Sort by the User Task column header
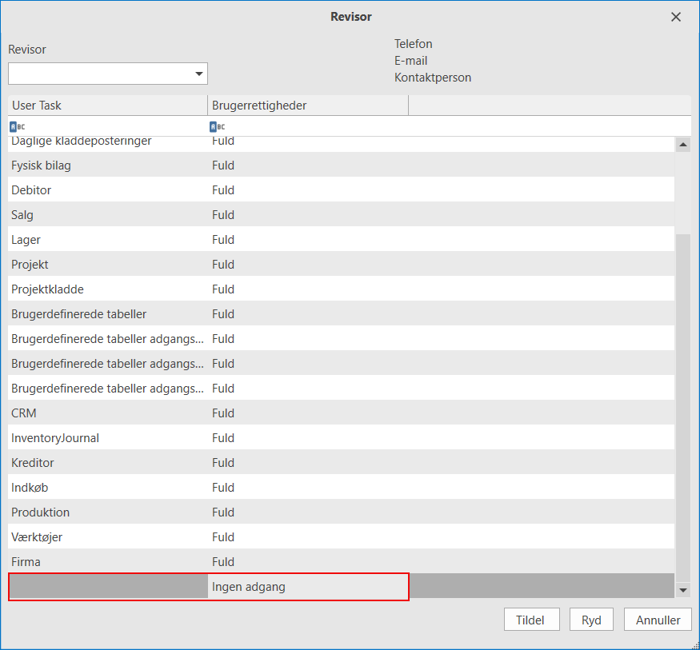Image resolution: width=700 pixels, height=650 pixels. [x=107, y=106]
